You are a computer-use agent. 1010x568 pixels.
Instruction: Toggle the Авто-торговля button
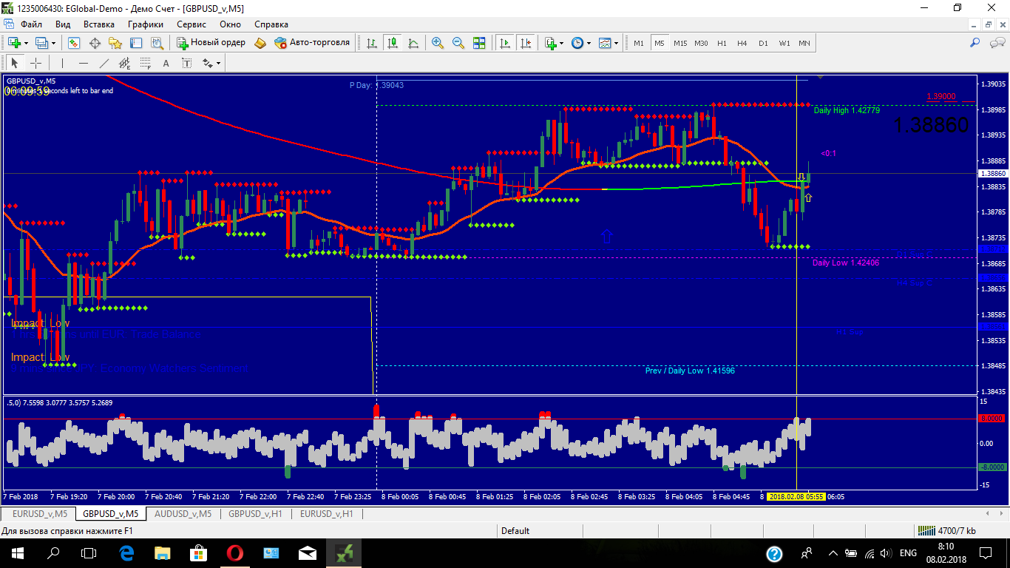point(312,43)
